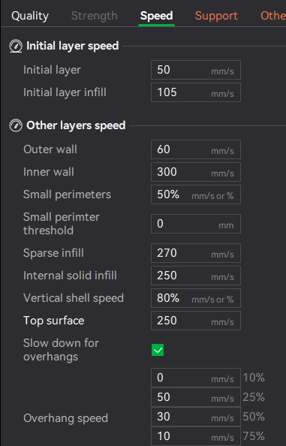
Task: Click the Initial layer infill value field
Action: [196, 92]
